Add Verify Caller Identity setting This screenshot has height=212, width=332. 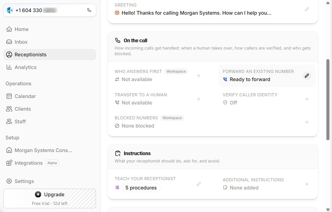[307, 99]
